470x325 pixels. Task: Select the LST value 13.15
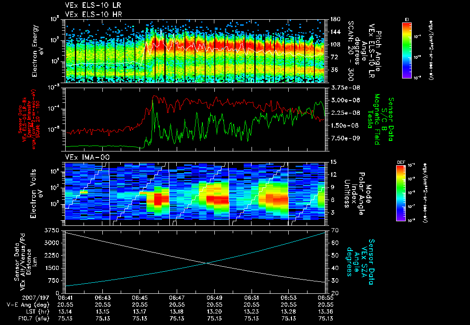click(x=102, y=312)
